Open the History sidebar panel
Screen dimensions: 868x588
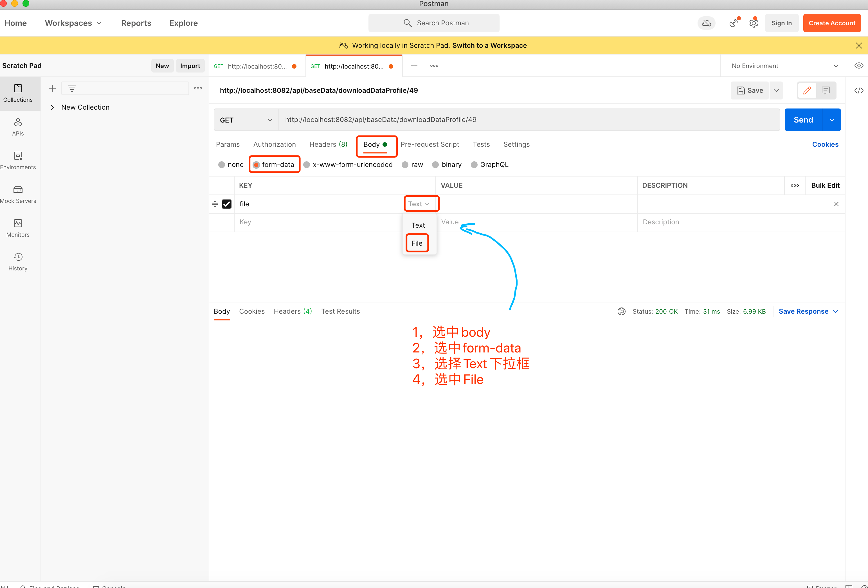18,262
